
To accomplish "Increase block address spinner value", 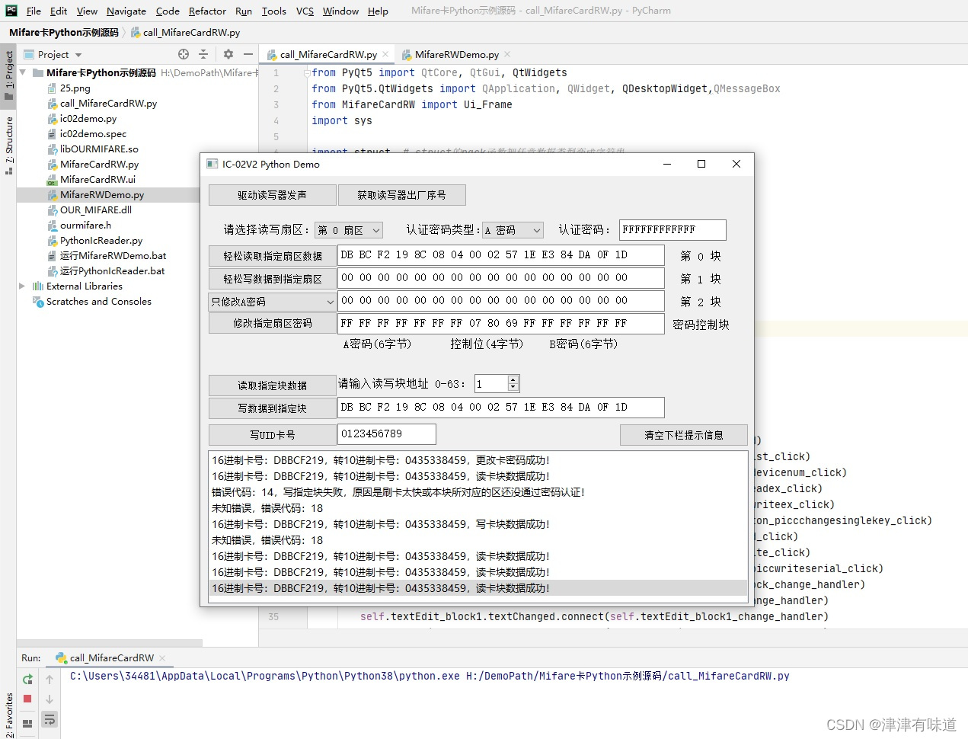I will click(x=513, y=379).
